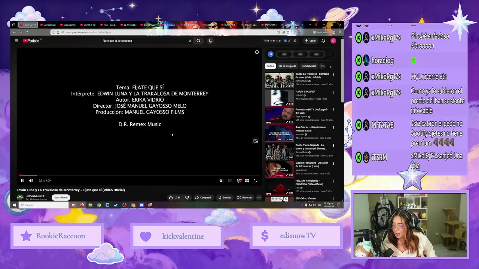
Task: Open the HARRY STAMPER video
Action: (280, 98)
